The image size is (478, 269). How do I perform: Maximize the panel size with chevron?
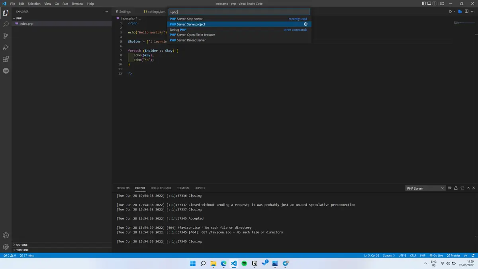[468, 188]
